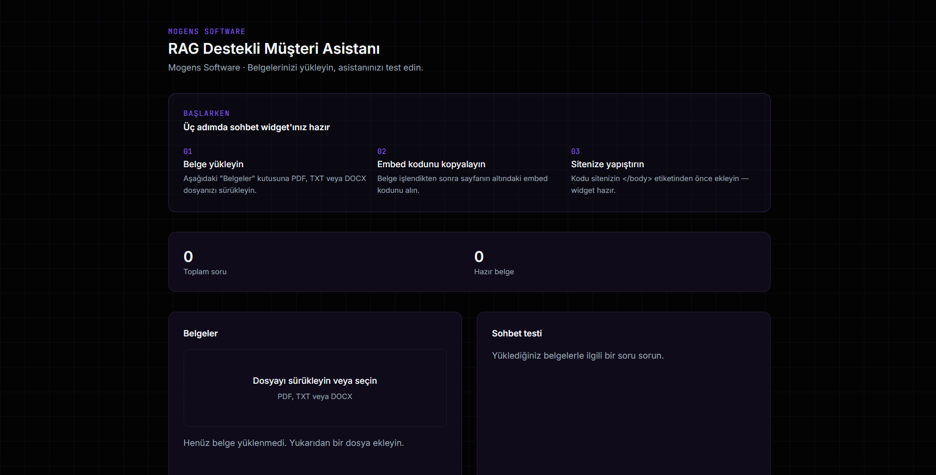Screen dimensions: 936x475
Task: Click the 'Sohbet testi' panel heading
Action: tap(517, 333)
